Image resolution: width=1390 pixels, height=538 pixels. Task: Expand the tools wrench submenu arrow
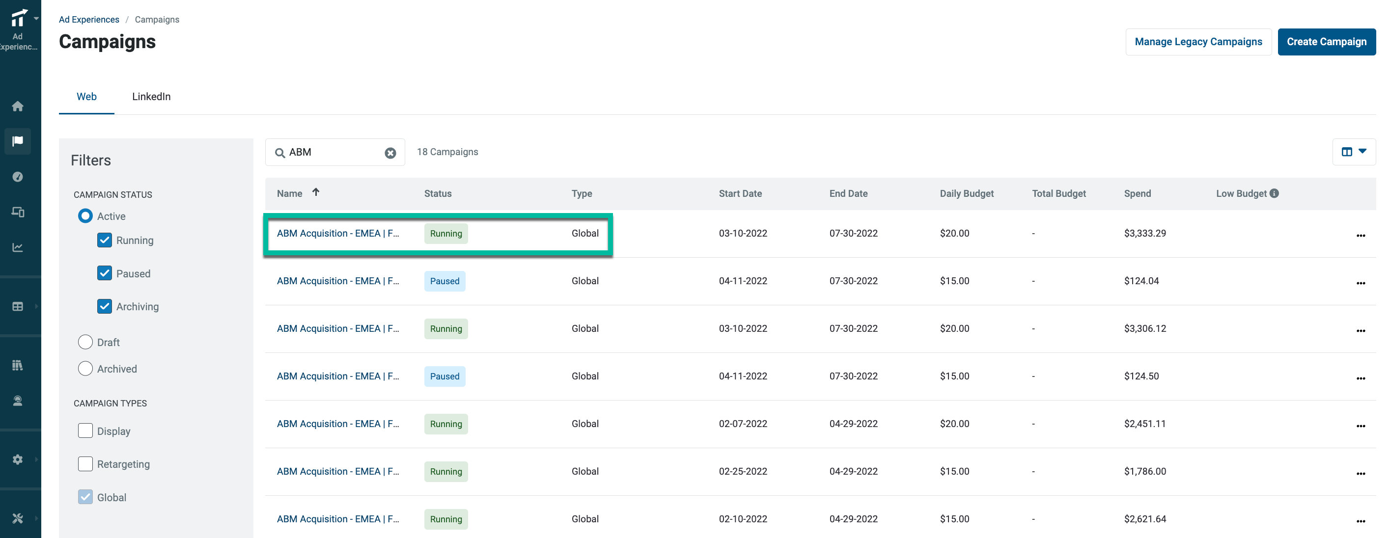(36, 518)
